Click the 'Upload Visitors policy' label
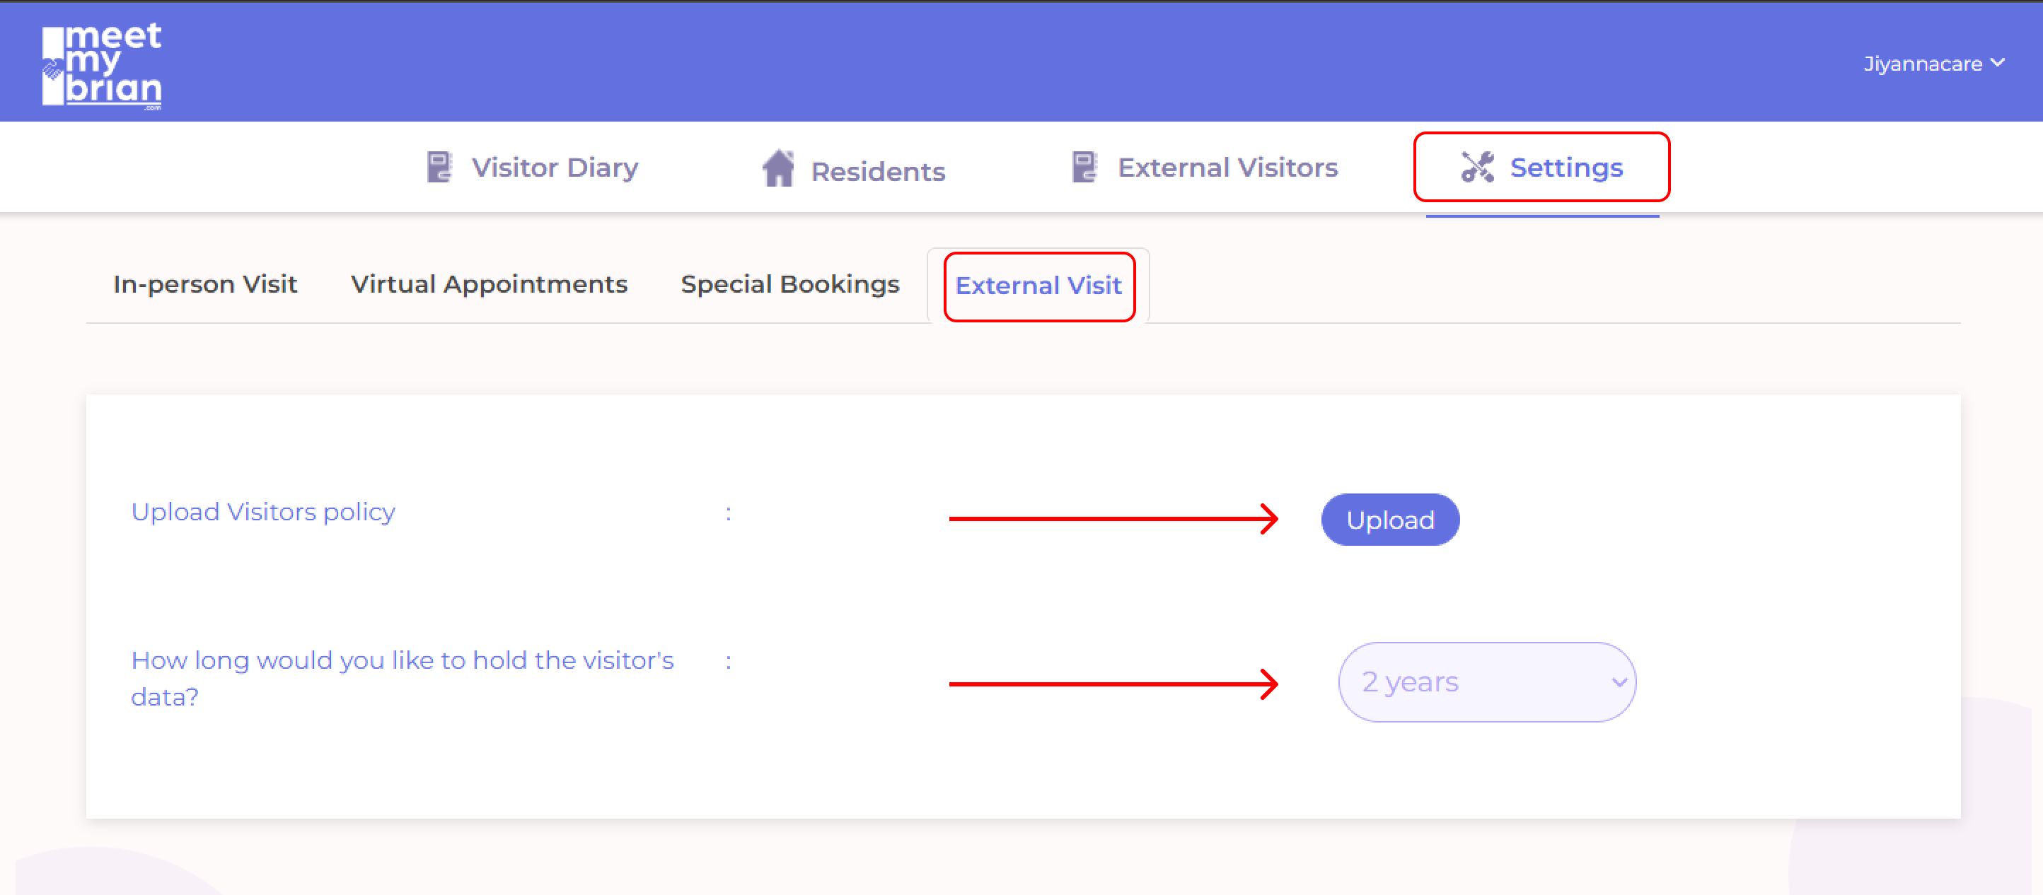 263,512
